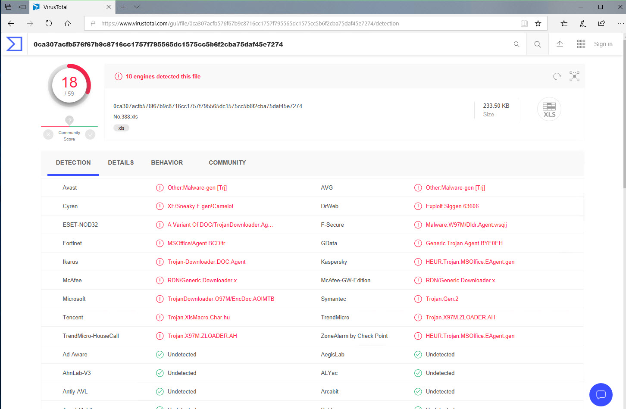Open the BEHAVIOR tab
This screenshot has width=626, height=409.
(167, 162)
